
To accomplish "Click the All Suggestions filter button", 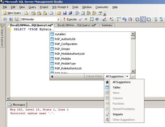I will tap(114, 76).
